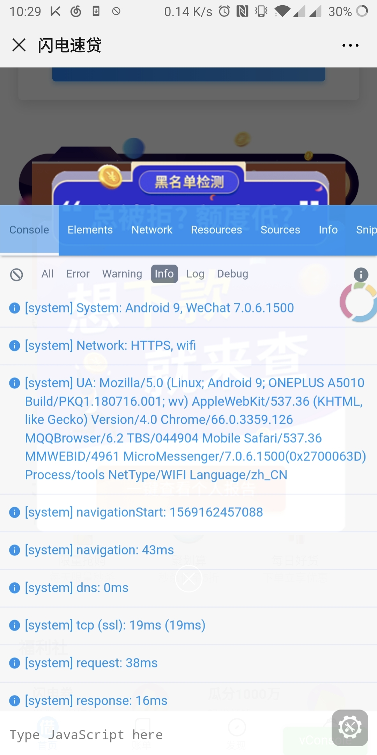Tap info icon beside navigation 43ms entry

tap(14, 551)
